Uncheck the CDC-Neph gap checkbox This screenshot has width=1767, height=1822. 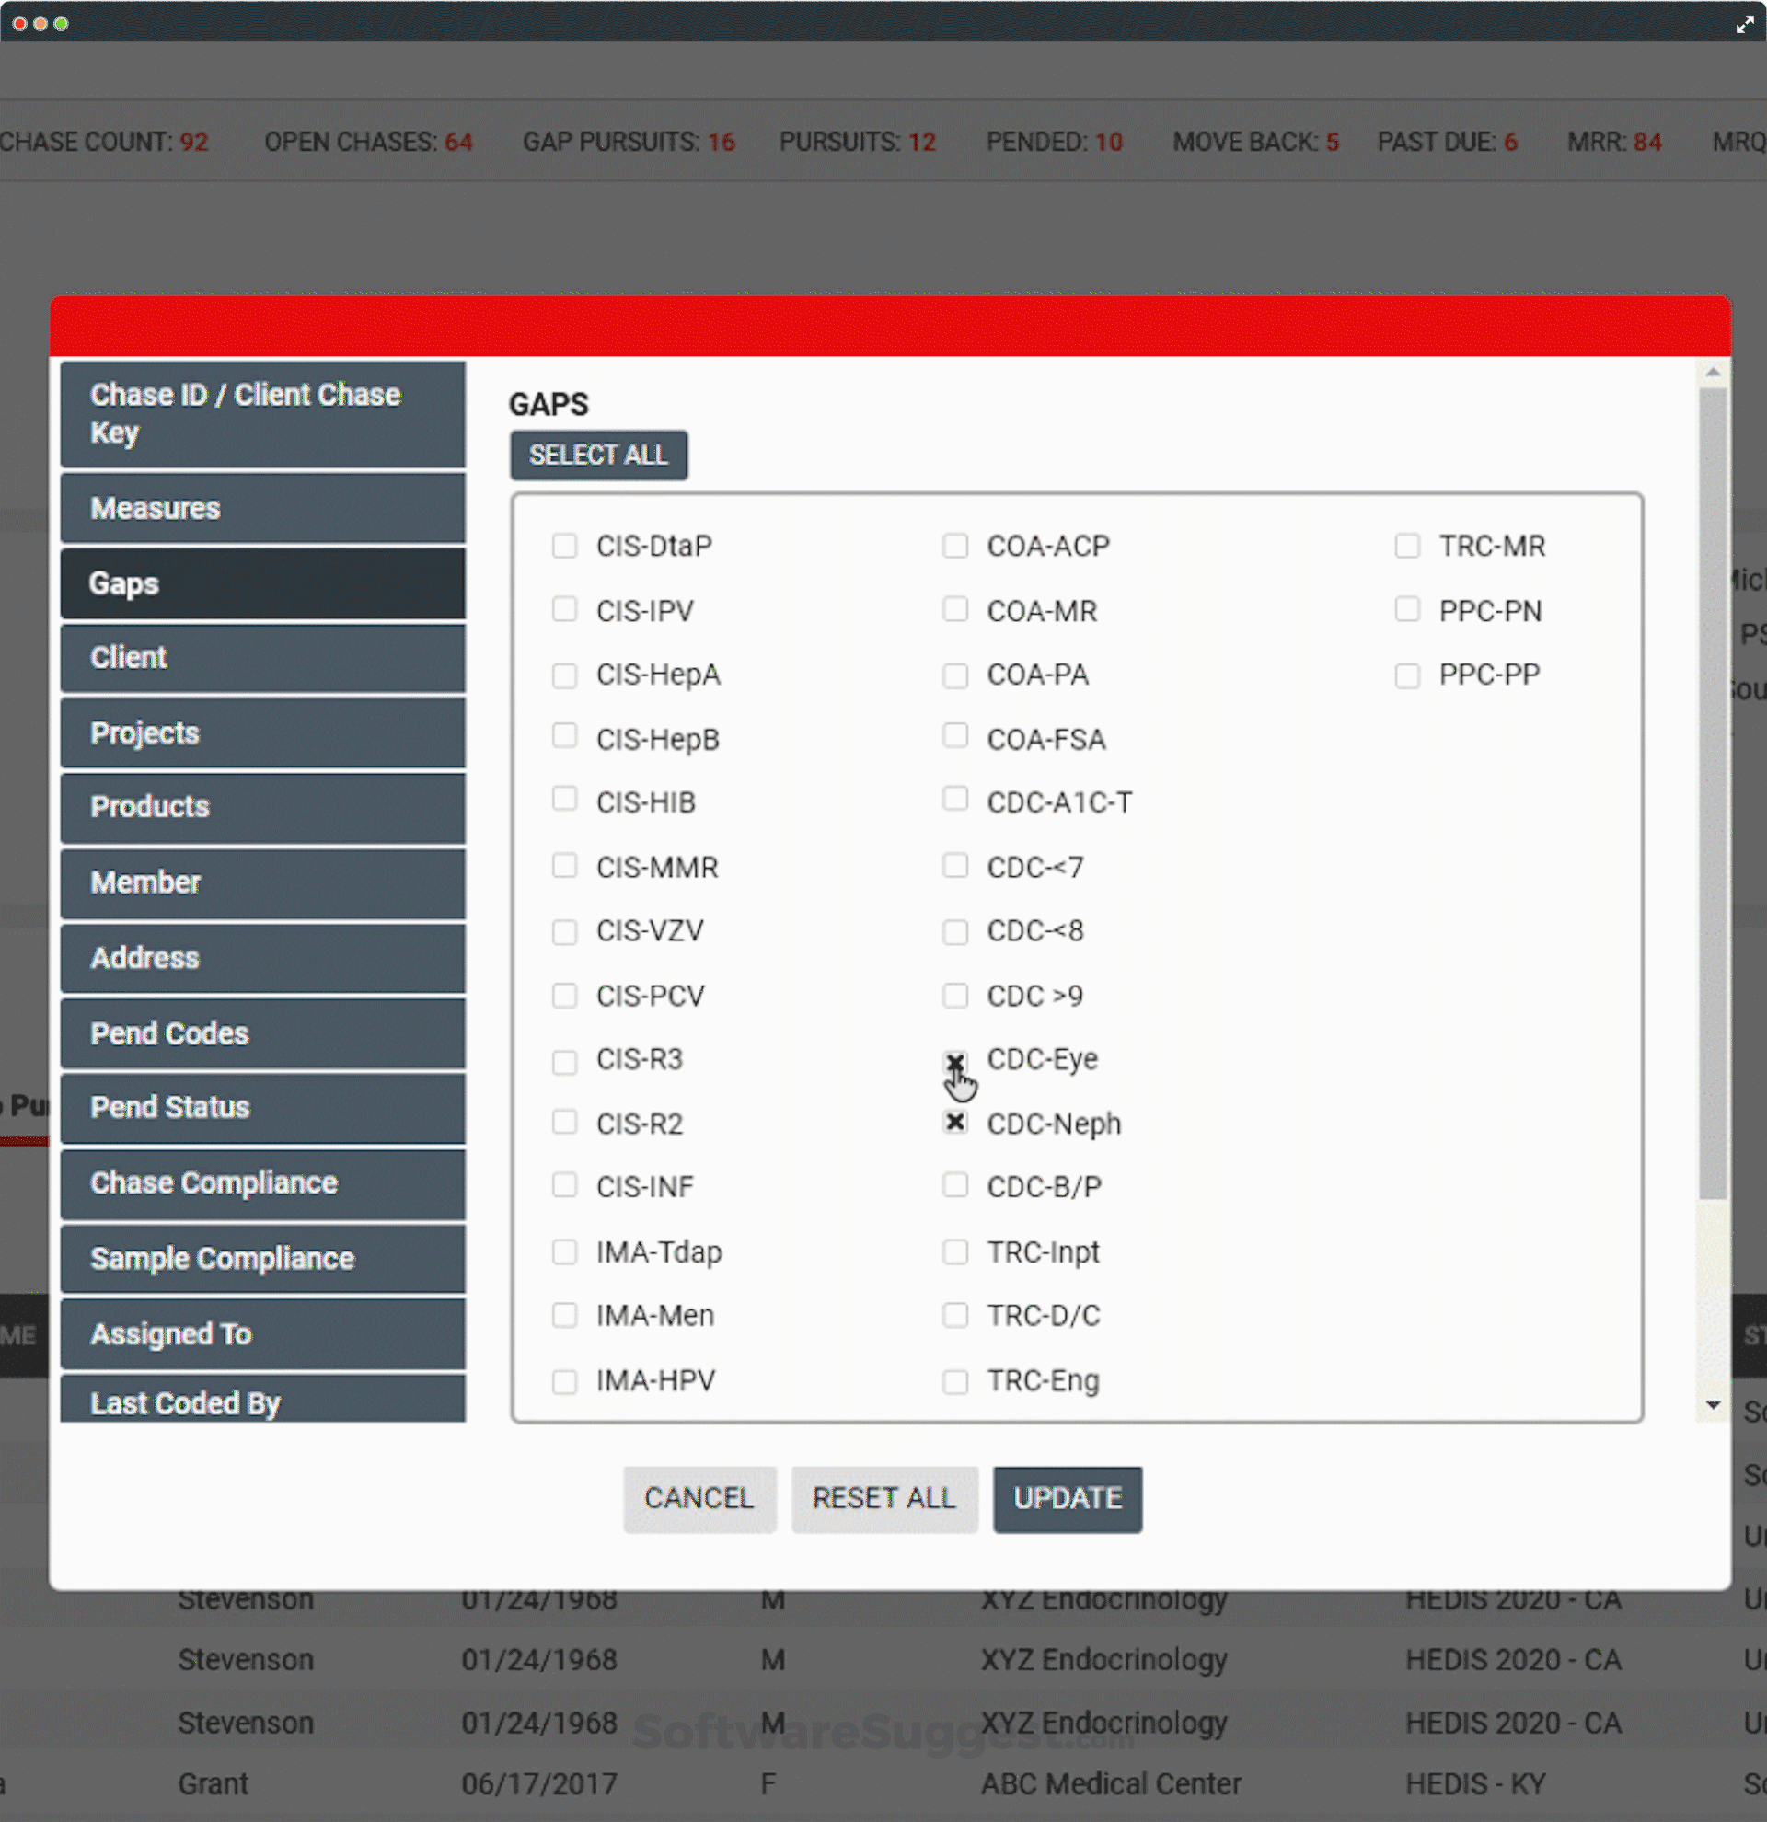pyautogui.click(x=955, y=1124)
